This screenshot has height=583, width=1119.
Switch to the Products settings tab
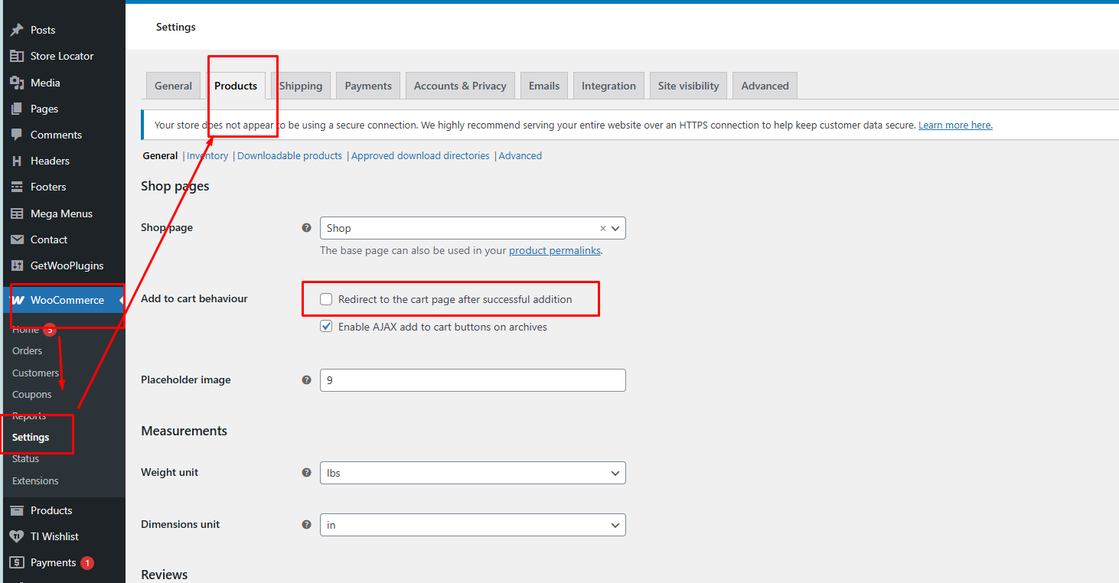(236, 86)
